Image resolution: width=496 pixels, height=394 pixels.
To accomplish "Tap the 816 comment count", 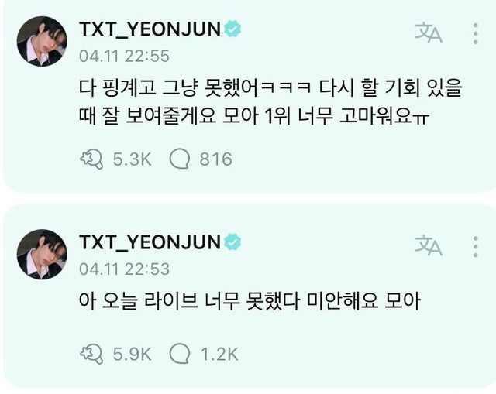I will tap(216, 159).
